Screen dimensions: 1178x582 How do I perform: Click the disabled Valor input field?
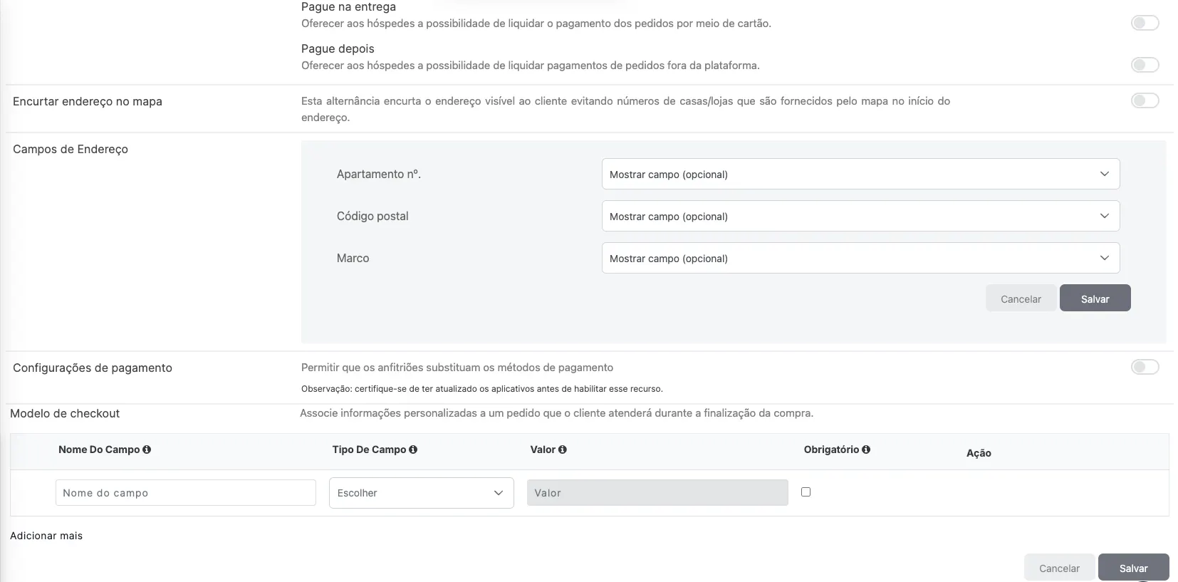(657, 493)
